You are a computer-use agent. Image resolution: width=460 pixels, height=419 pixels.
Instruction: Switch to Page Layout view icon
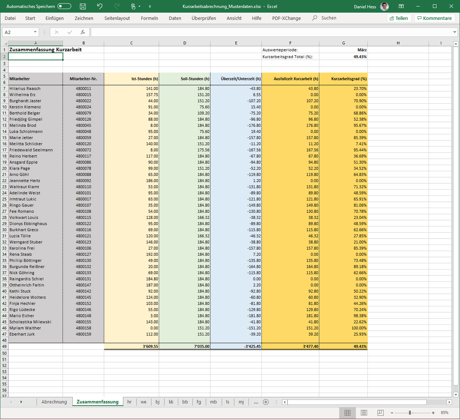[x=364, y=413]
